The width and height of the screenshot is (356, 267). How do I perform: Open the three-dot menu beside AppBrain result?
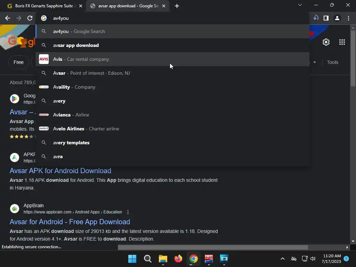tap(128, 212)
